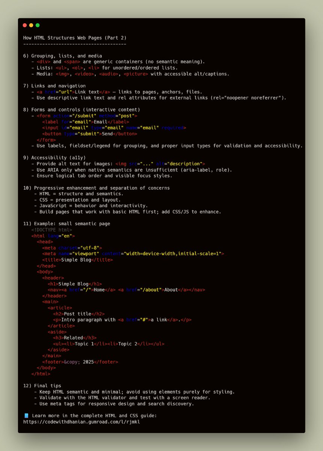323x451 pixels.
Task: Click the opening "<aside>" tag
Action: point(57,332)
